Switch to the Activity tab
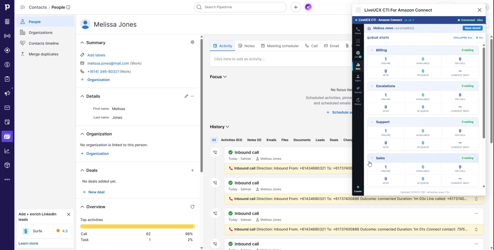Screen dimensions: 494x250 point(223,46)
